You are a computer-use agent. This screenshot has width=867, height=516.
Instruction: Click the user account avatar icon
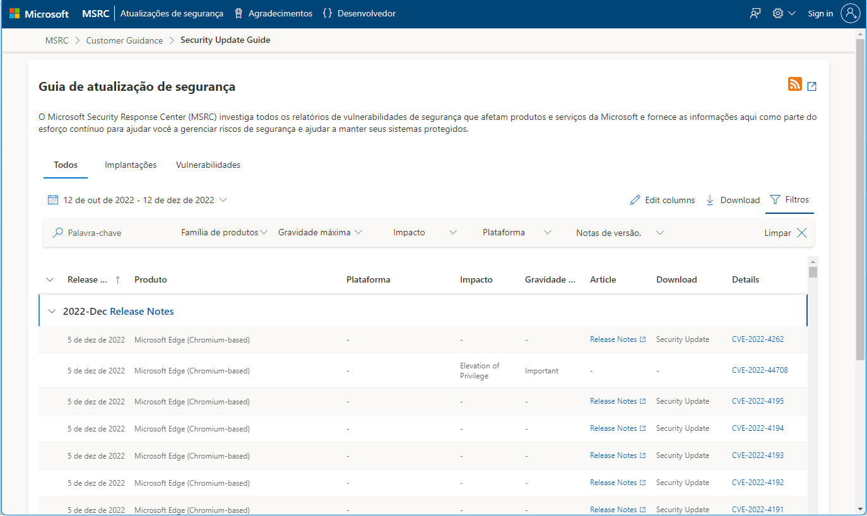tap(851, 13)
